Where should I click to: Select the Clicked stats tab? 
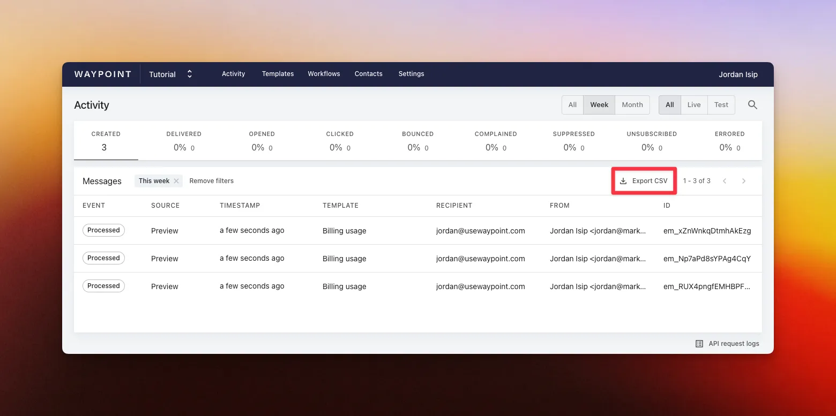pos(340,141)
